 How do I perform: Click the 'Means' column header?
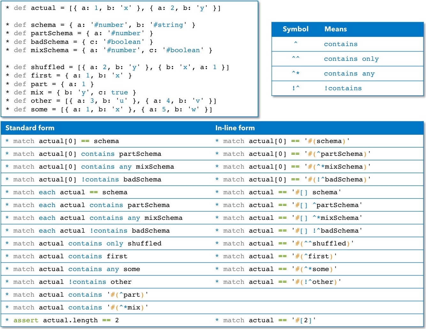(x=336, y=29)
